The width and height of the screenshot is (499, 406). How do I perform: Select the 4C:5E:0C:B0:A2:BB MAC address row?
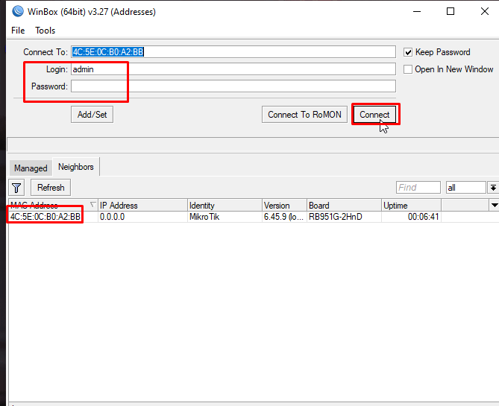[x=45, y=217]
